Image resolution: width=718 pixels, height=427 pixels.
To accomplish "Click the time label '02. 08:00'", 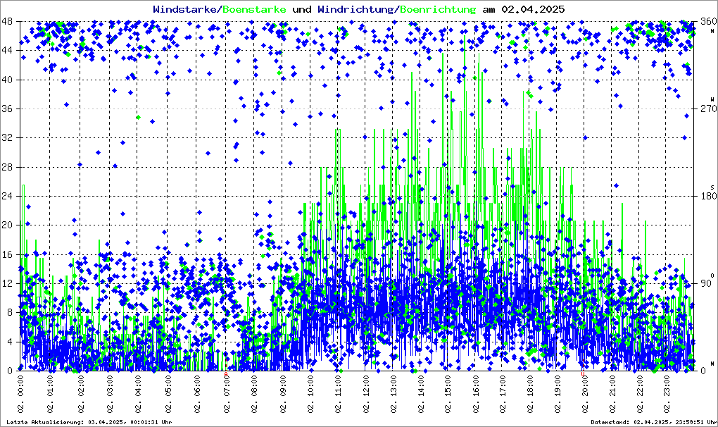I will 255,394.
